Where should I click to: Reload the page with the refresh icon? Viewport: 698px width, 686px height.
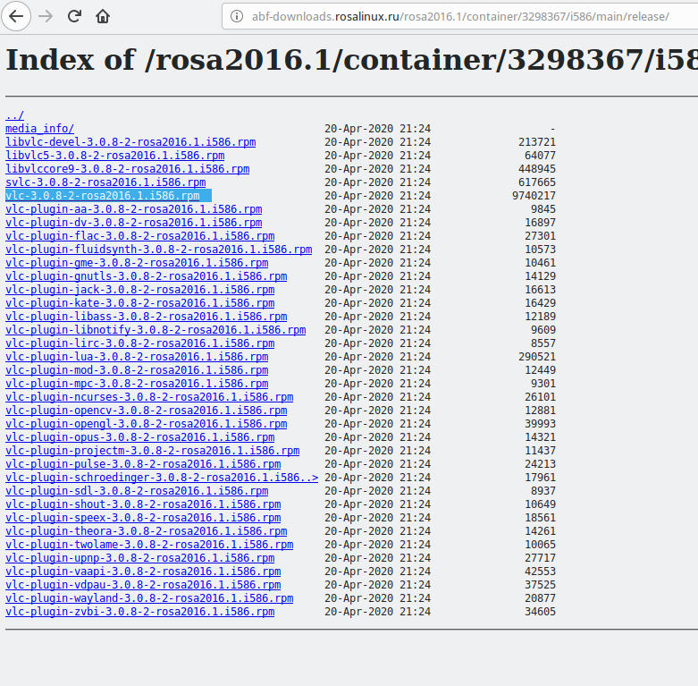(74, 16)
